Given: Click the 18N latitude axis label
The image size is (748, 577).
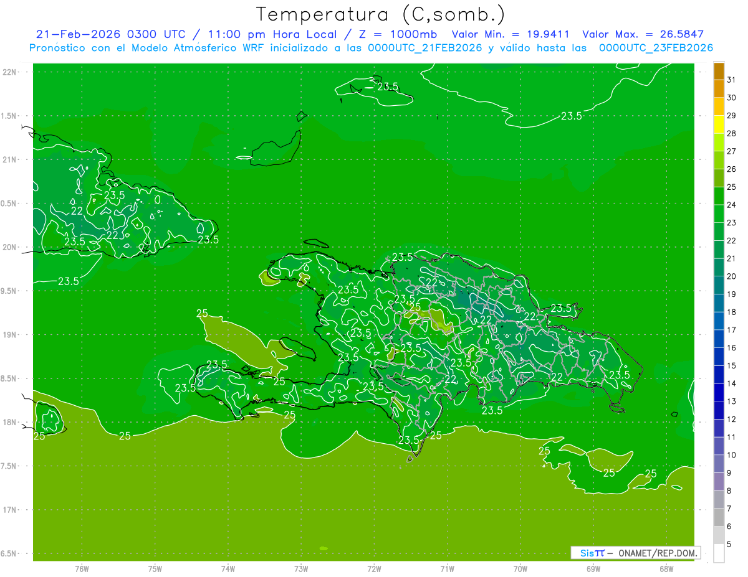Looking at the screenshot, I should pos(10,422).
